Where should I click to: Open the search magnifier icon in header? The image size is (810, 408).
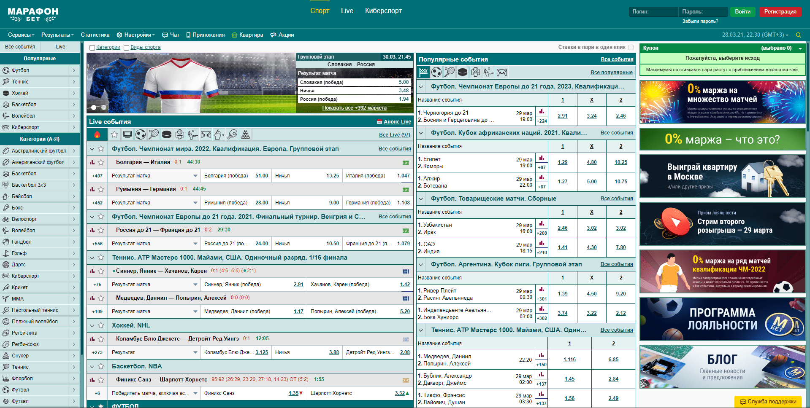798,35
